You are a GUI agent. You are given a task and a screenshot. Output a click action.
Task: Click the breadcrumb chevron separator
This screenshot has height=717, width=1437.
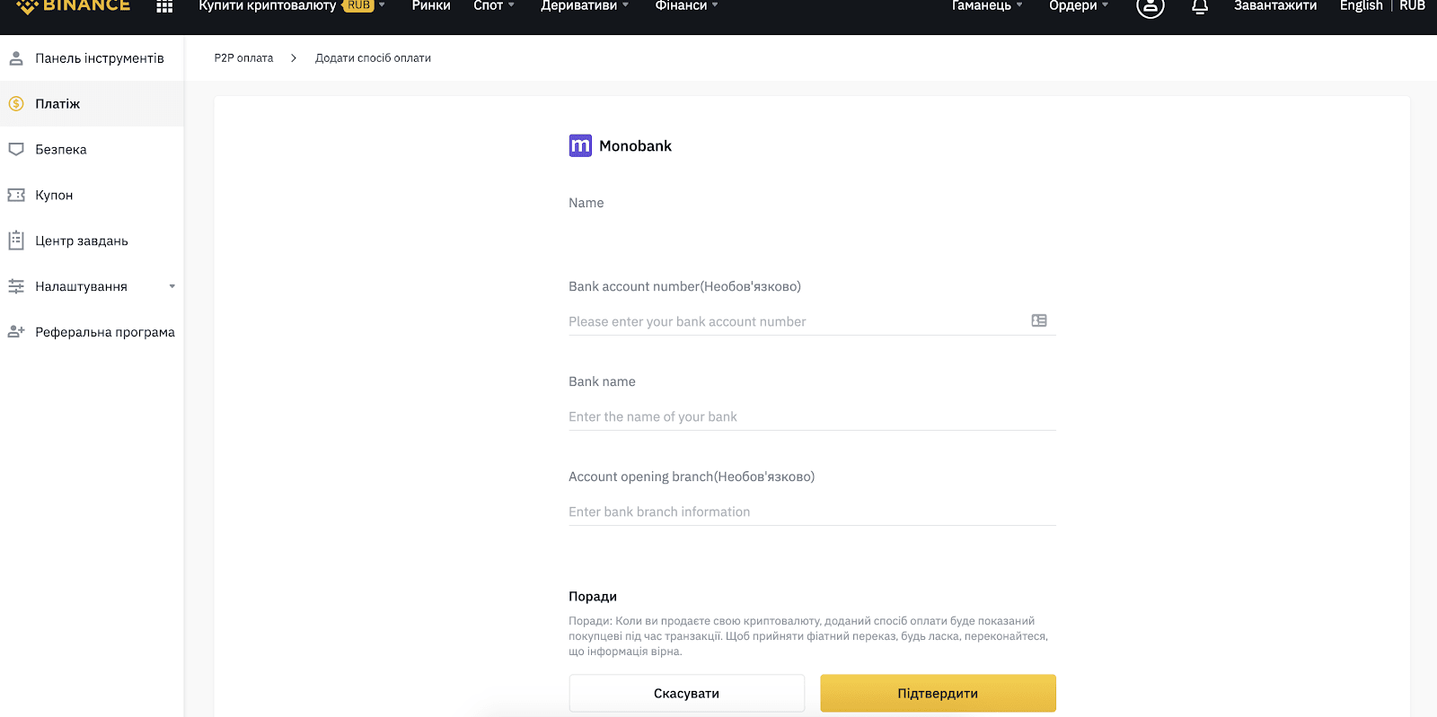(294, 58)
